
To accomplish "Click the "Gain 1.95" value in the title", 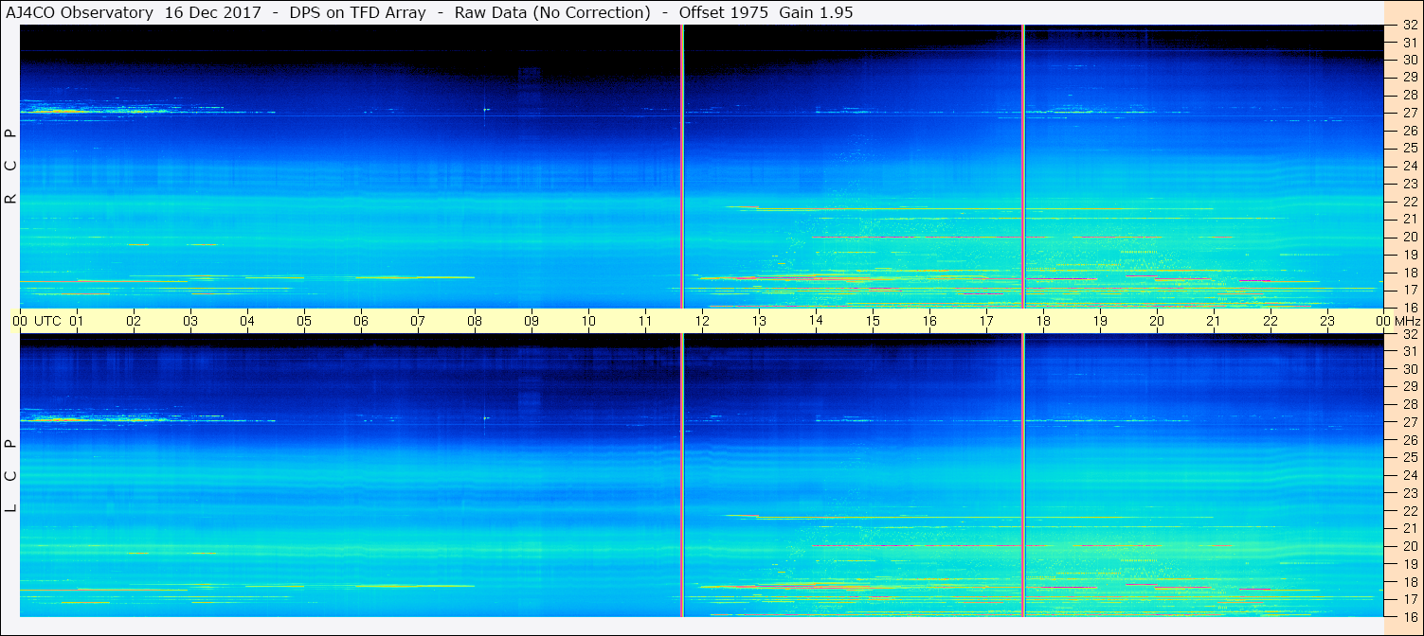I will (816, 12).
